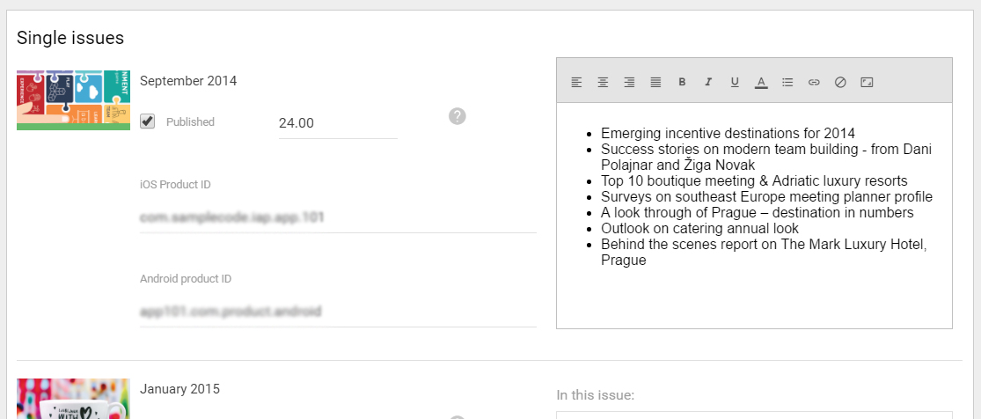981x419 pixels.
Task: Clear formatting with the circle-slash icon
Action: pyautogui.click(x=840, y=82)
